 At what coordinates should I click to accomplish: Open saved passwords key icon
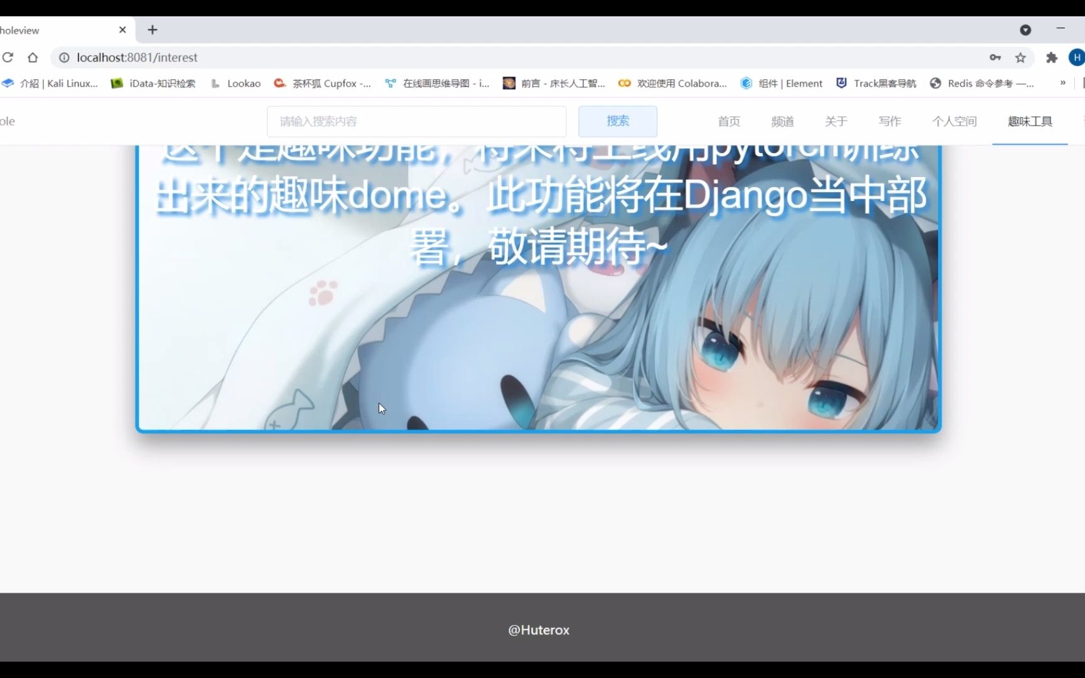(x=995, y=57)
